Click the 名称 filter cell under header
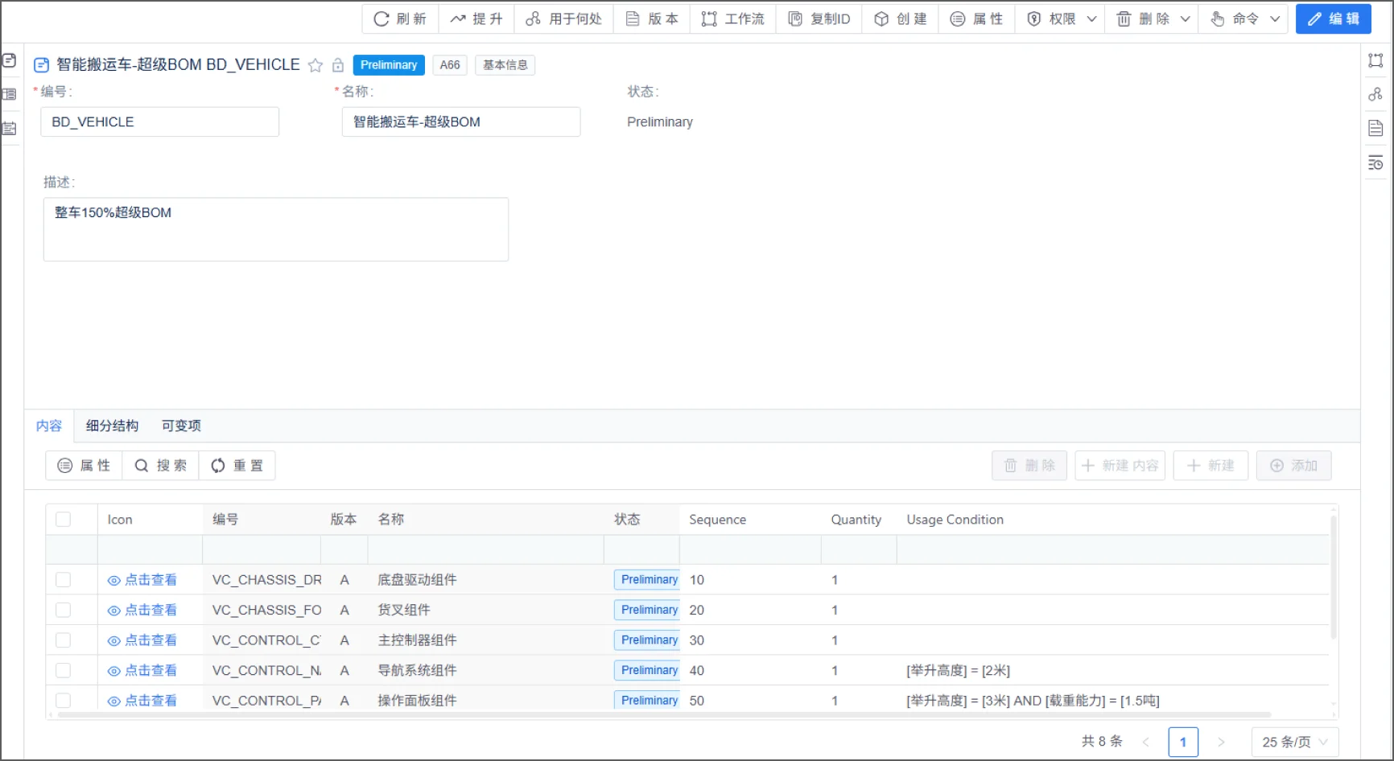This screenshot has height=761, width=1394. click(485, 550)
